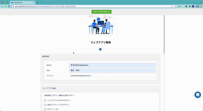Click the 会社名 input field
This screenshot has height=111, width=203.
(x=112, y=65)
